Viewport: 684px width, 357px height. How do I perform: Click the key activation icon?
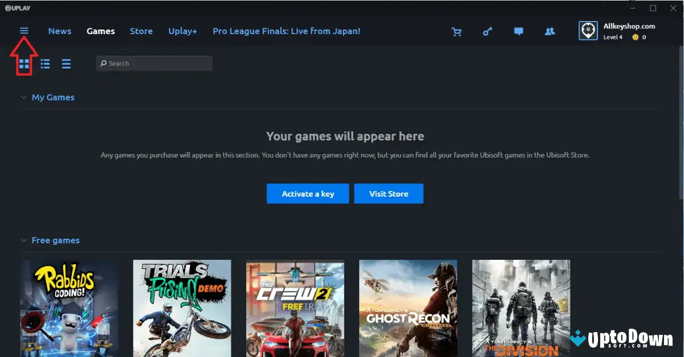point(487,31)
